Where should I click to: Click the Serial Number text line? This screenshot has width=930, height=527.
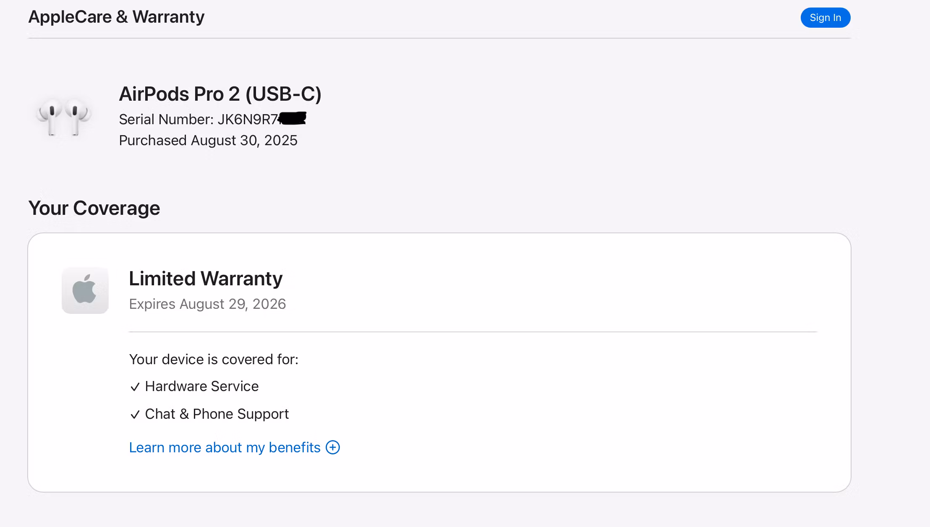(x=198, y=120)
